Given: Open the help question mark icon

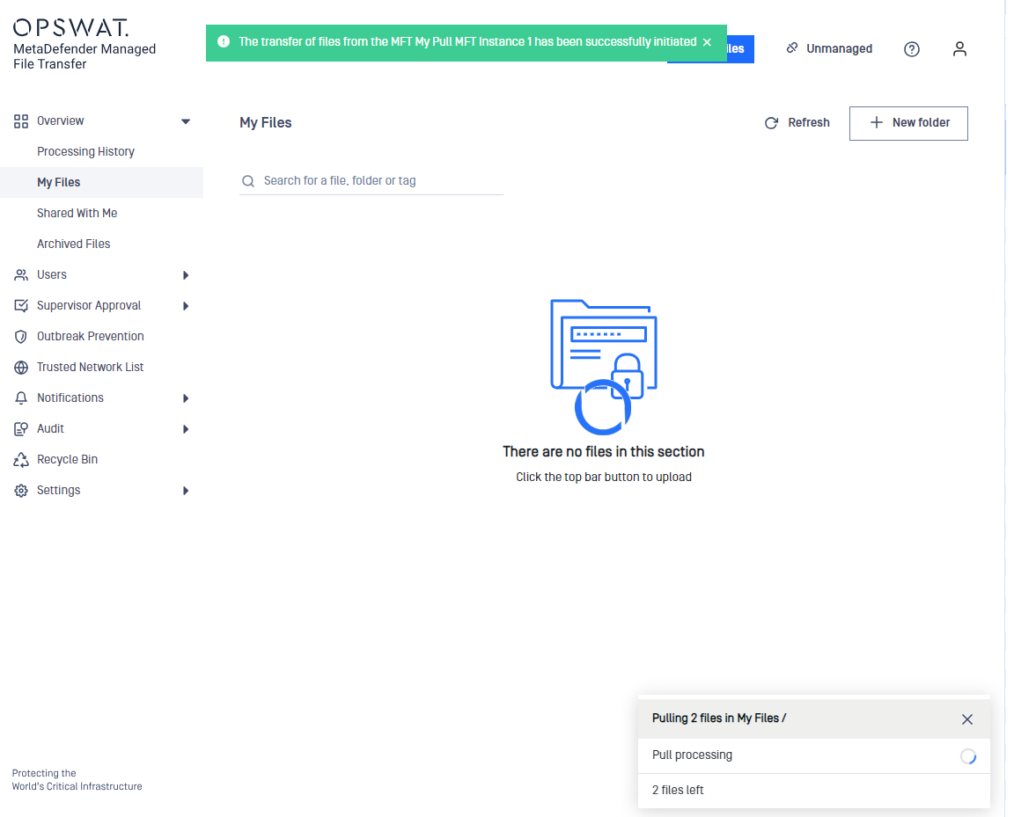Looking at the screenshot, I should [912, 49].
